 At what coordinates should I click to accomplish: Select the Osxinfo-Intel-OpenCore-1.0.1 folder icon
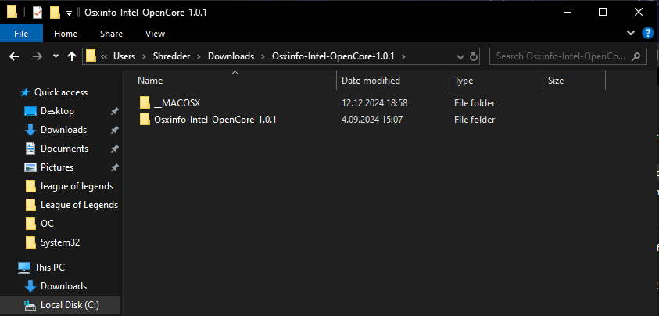(144, 120)
